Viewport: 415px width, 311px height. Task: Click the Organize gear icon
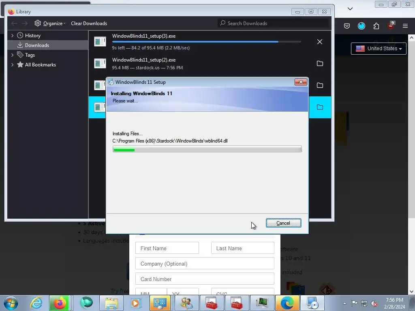click(x=38, y=23)
